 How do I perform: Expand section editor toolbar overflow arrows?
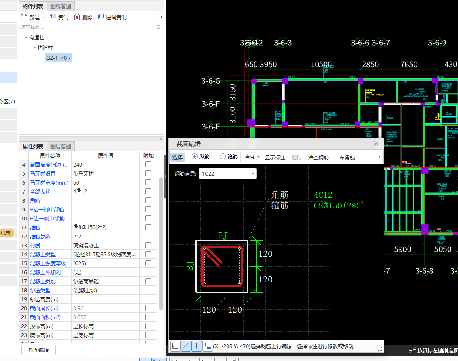(x=380, y=157)
